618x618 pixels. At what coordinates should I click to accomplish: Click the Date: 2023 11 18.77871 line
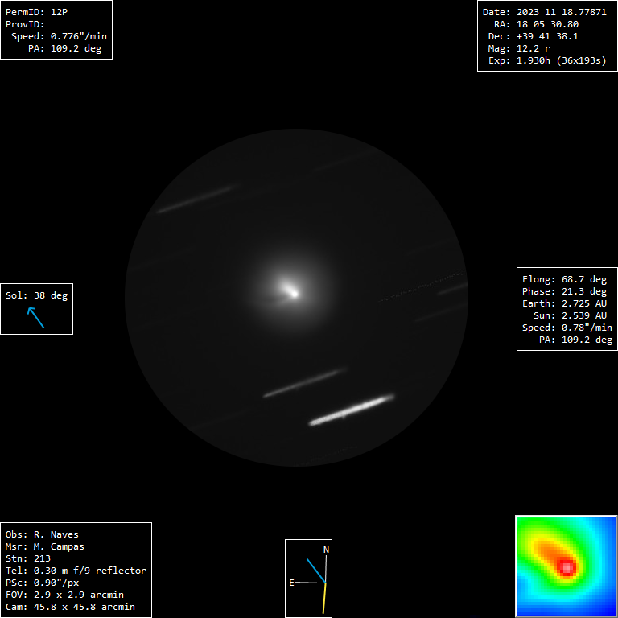tap(544, 12)
